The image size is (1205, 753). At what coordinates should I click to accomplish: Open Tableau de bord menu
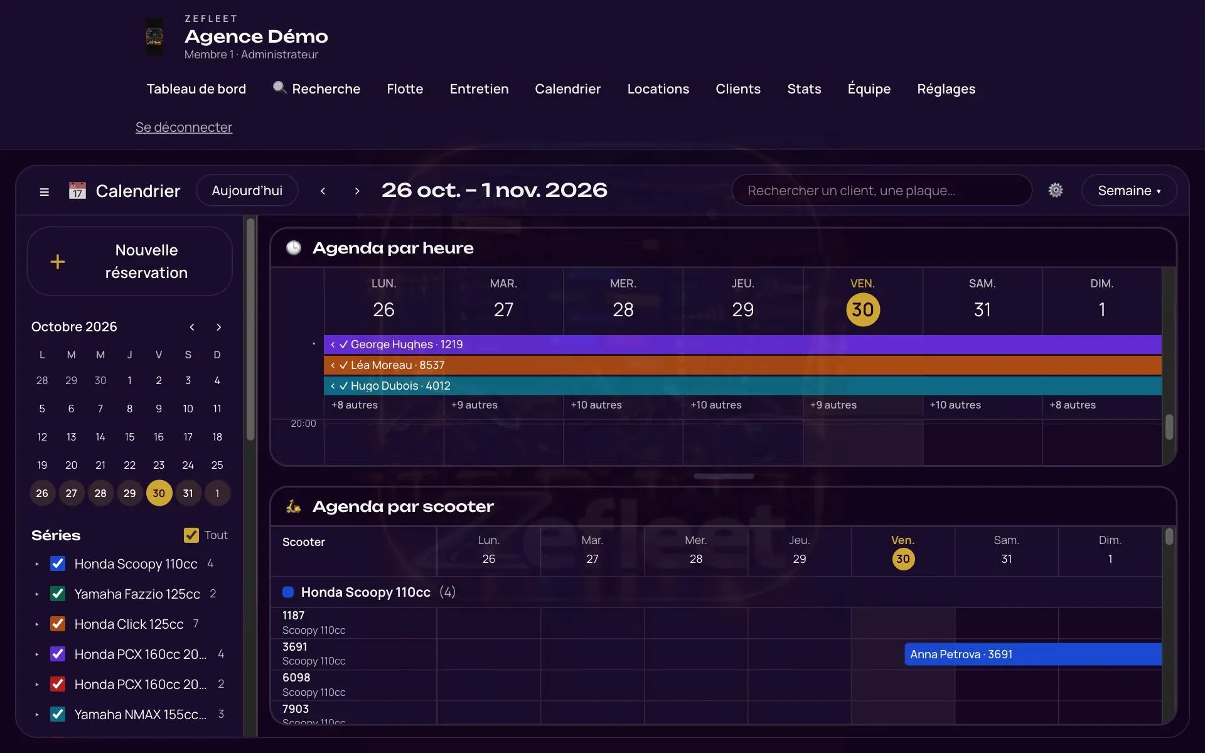pos(196,89)
